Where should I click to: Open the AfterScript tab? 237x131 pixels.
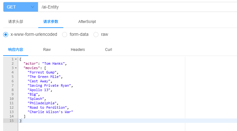pyautogui.click(x=87, y=22)
